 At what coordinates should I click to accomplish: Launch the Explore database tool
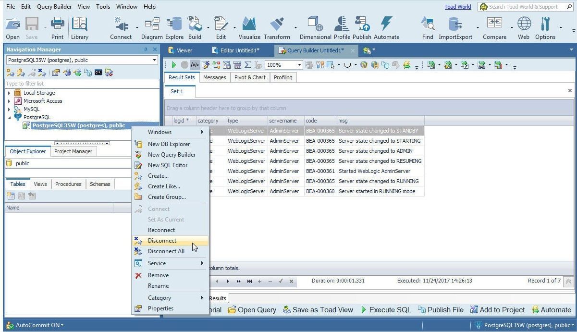[174, 28]
